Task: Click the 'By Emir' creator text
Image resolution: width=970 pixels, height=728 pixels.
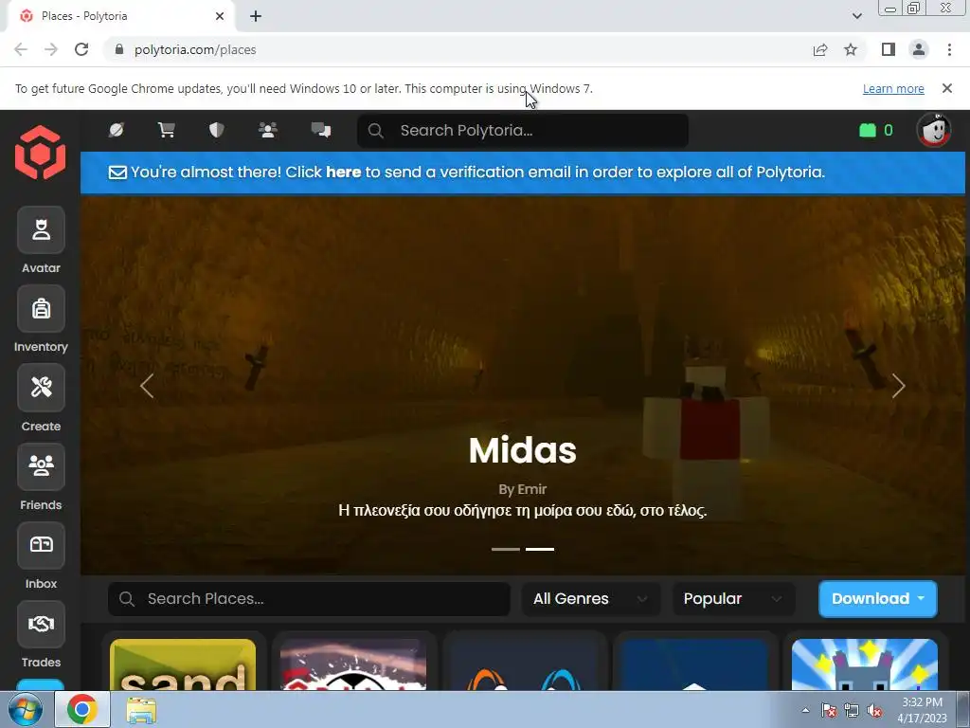Action: (x=523, y=489)
